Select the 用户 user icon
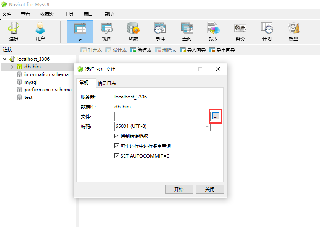This screenshot has width=320, height=227. (x=40, y=32)
